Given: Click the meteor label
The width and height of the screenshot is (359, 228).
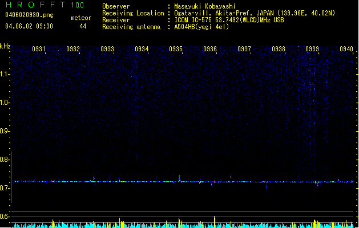Looking at the screenshot, I should click(81, 18).
